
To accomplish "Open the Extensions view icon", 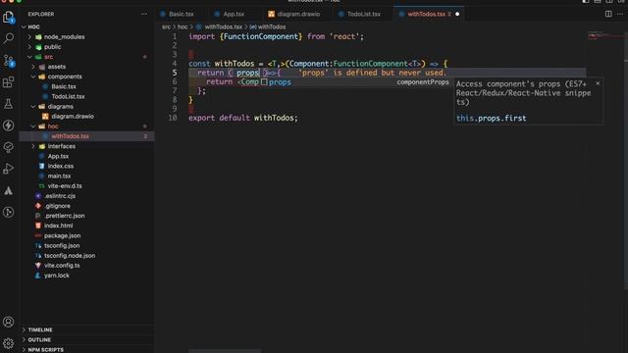I will [x=9, y=82].
